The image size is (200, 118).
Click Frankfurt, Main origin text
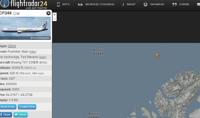tap(18, 52)
